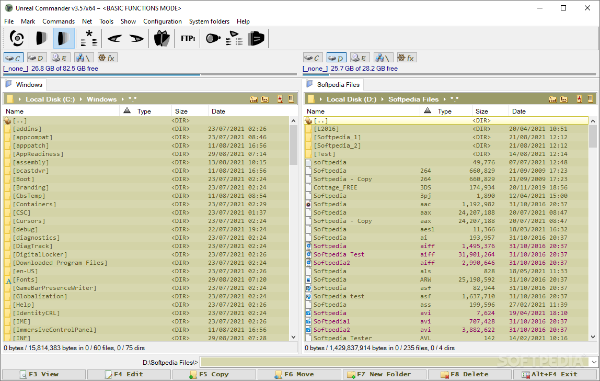The width and height of the screenshot is (600, 381).
Task: Expand arrow before Local Disk (D:) breadcrumb
Action: [x=321, y=99]
